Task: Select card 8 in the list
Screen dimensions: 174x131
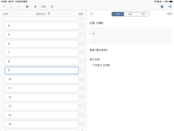Action: (x=42, y=62)
